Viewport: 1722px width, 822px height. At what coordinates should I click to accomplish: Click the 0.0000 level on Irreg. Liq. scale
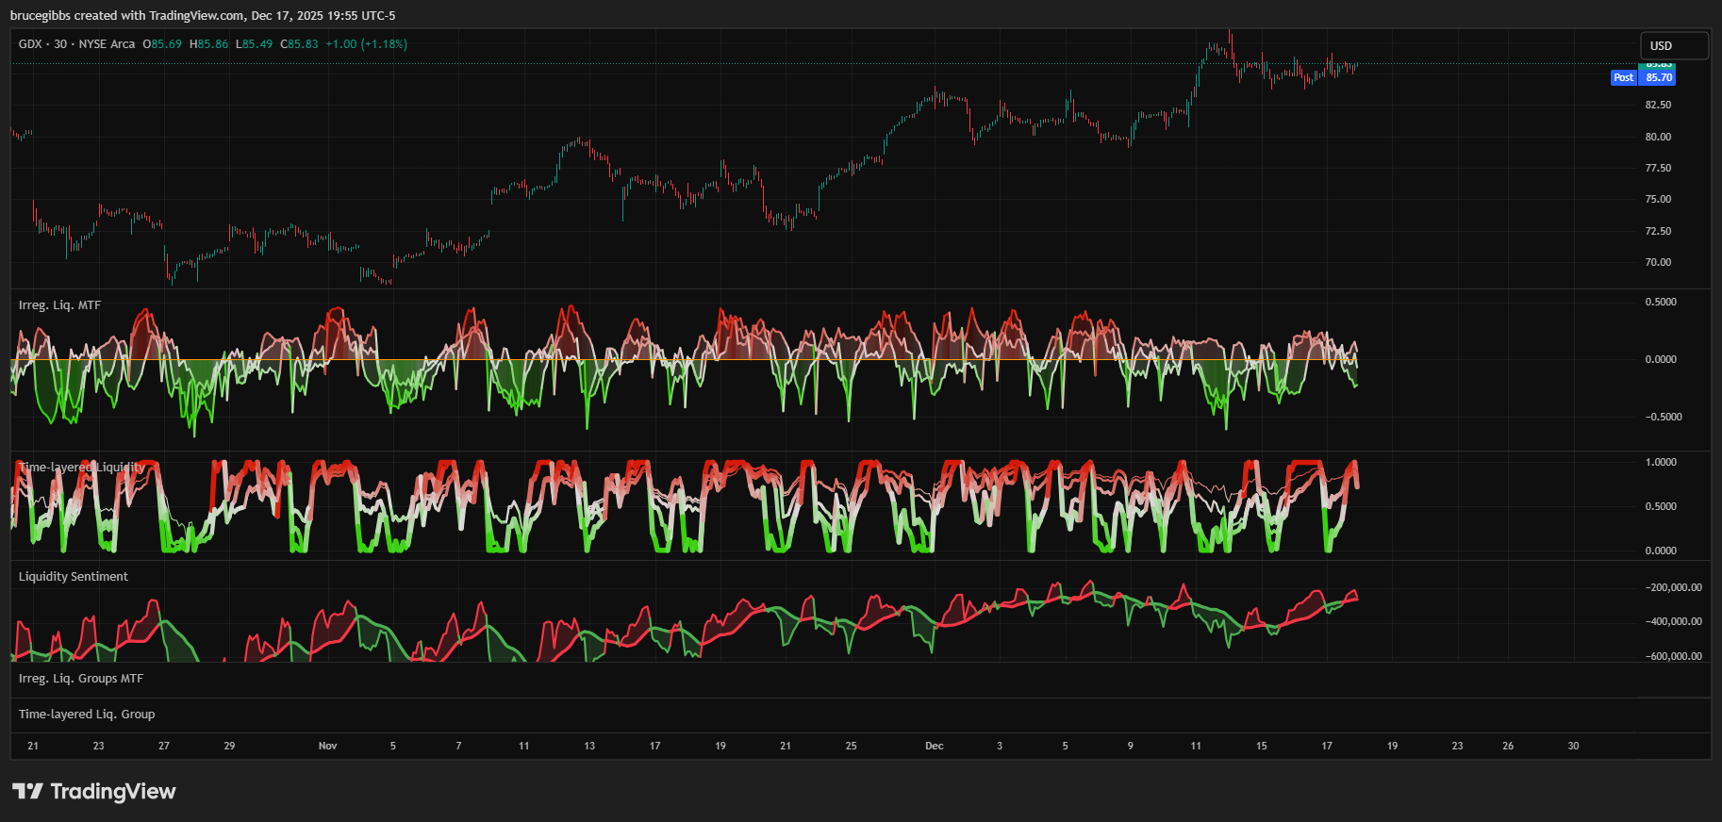(1661, 359)
